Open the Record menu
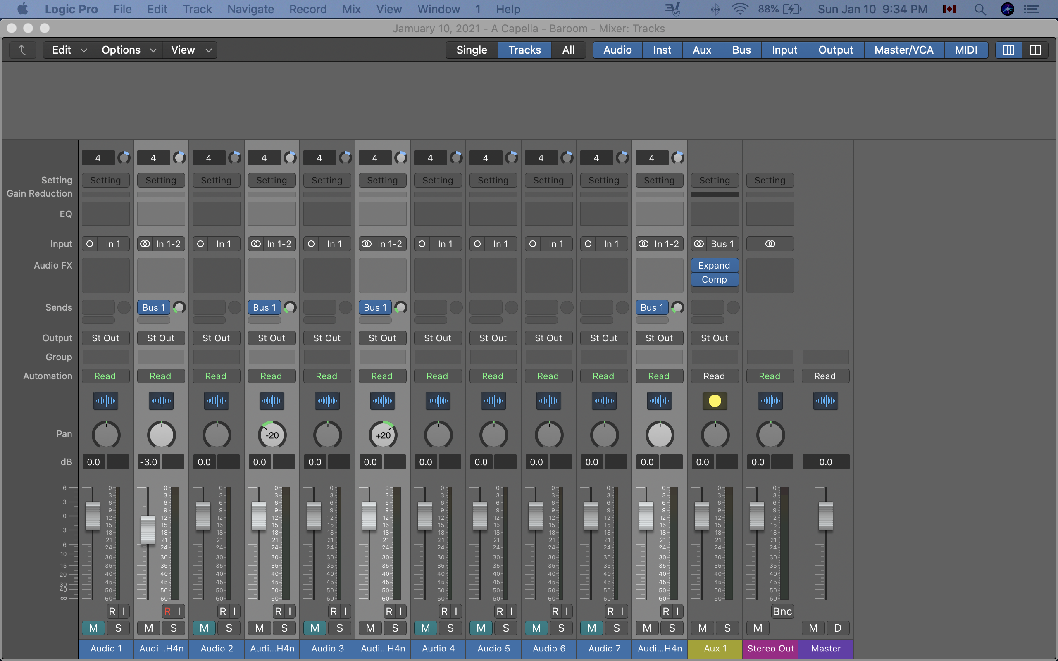The height and width of the screenshot is (661, 1058). [x=308, y=9]
